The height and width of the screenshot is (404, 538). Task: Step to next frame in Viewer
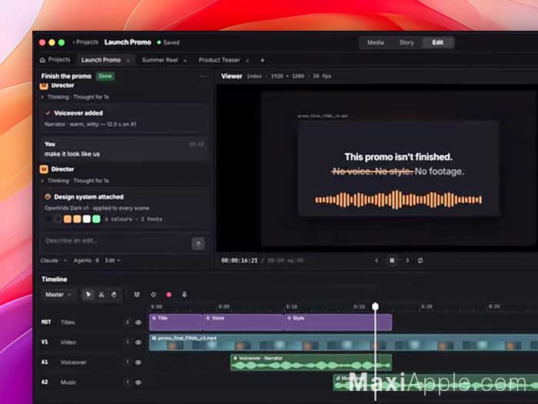tap(407, 260)
